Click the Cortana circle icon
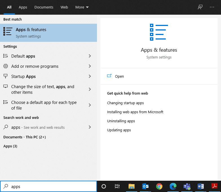 click(x=104, y=186)
